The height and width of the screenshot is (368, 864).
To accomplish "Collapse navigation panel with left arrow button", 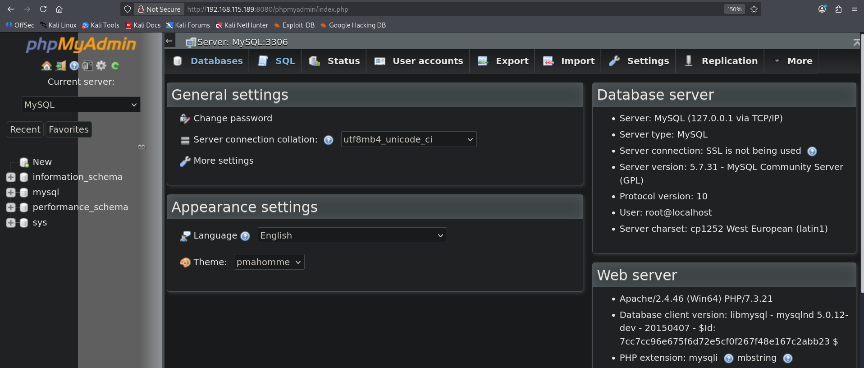I will click(x=169, y=41).
